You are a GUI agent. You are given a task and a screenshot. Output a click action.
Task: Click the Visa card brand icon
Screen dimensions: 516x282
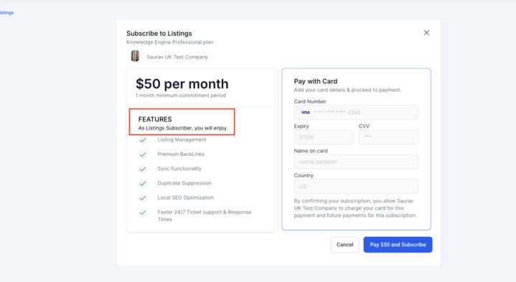pyautogui.click(x=306, y=112)
